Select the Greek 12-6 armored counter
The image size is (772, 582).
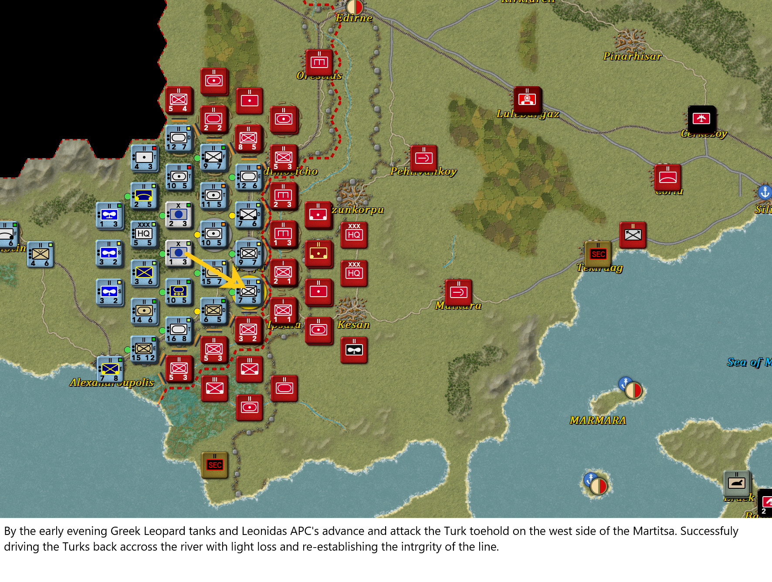249,177
